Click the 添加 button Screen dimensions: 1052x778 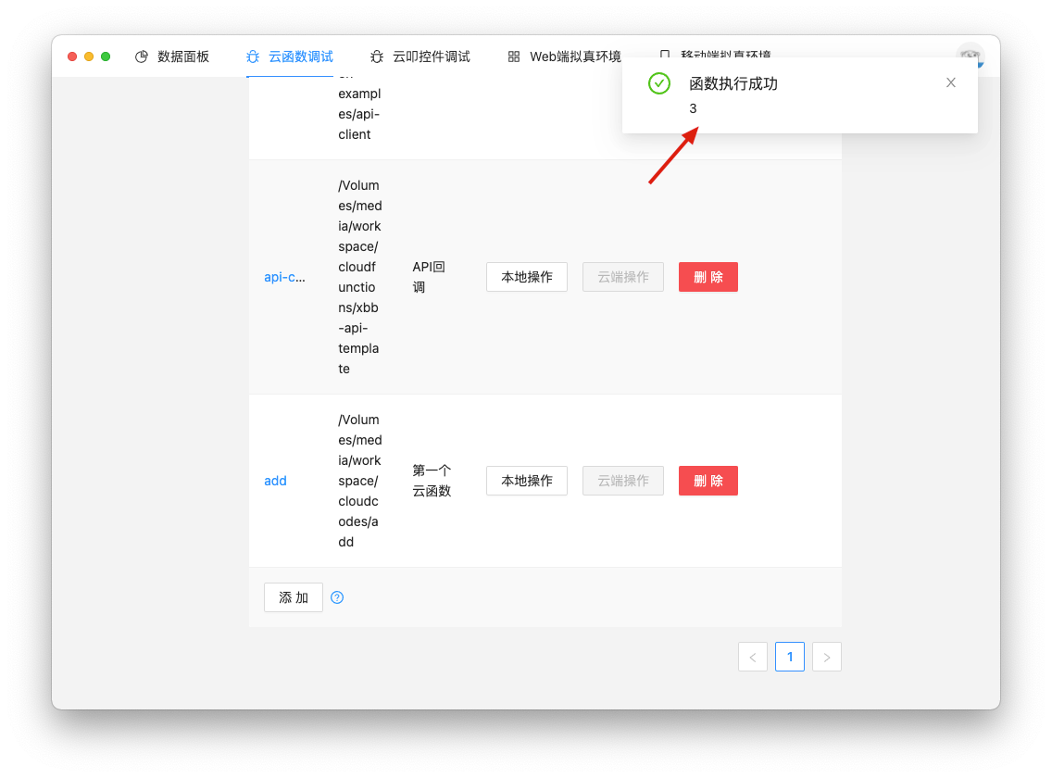(x=294, y=597)
